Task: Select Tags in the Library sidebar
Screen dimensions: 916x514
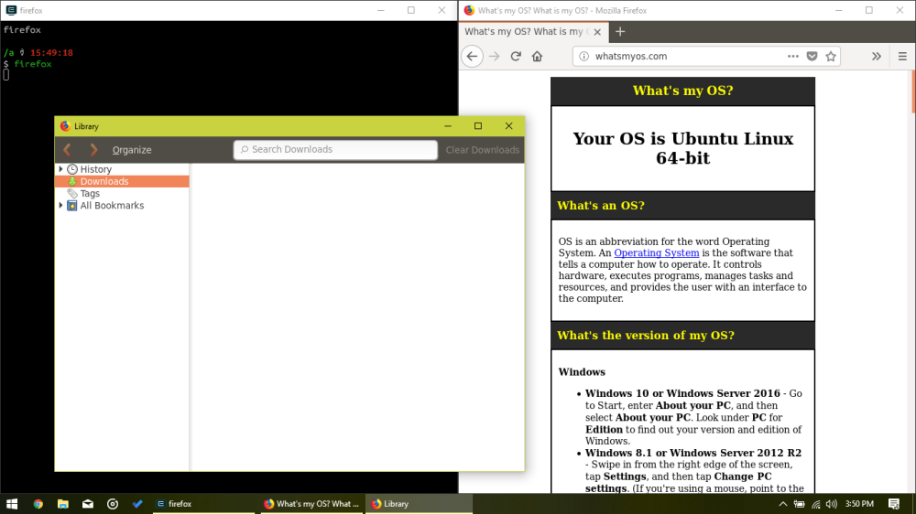Action: [90, 193]
